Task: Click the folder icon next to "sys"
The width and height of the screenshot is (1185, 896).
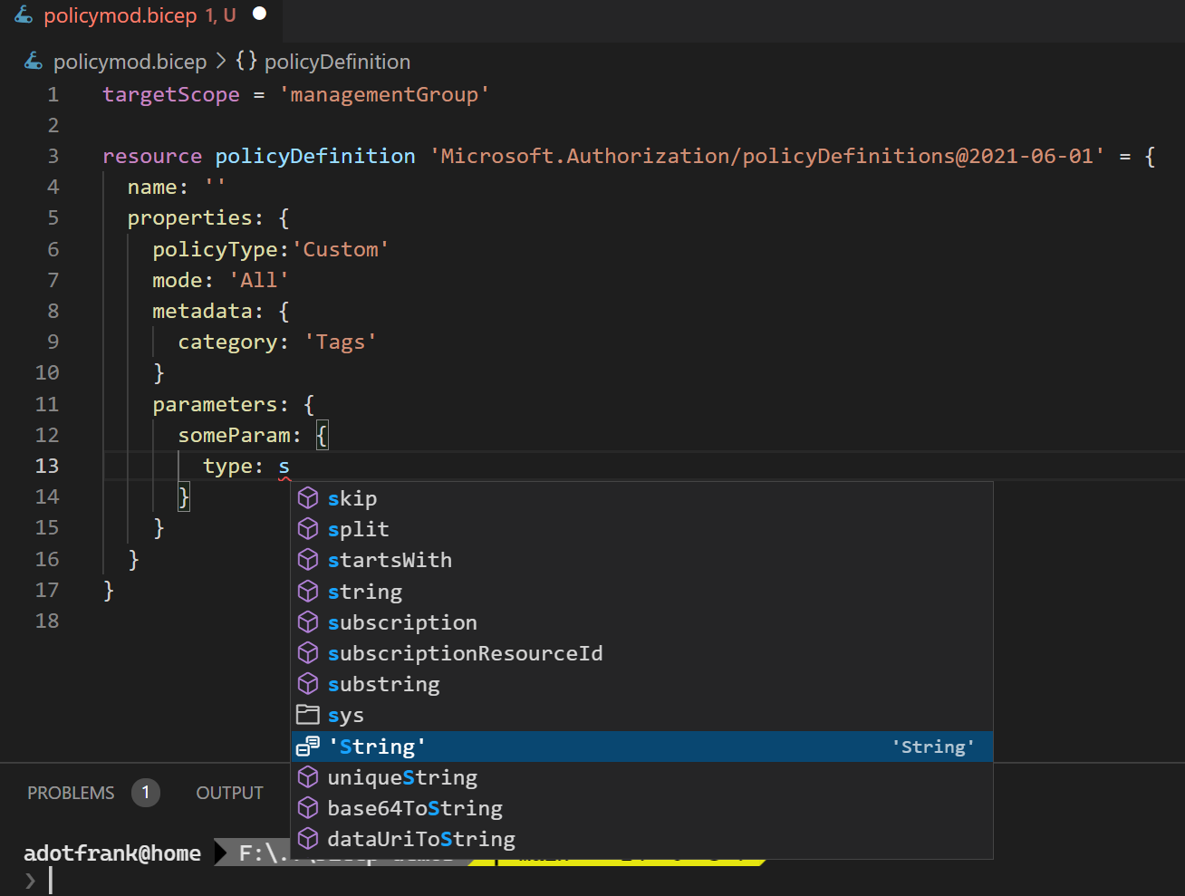Action: (x=309, y=715)
